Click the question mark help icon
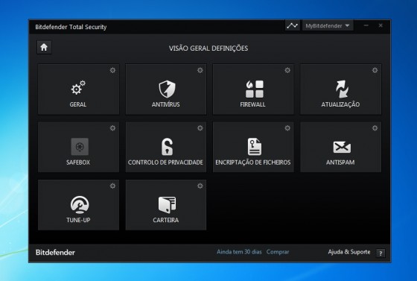417x281 pixels. click(x=381, y=253)
